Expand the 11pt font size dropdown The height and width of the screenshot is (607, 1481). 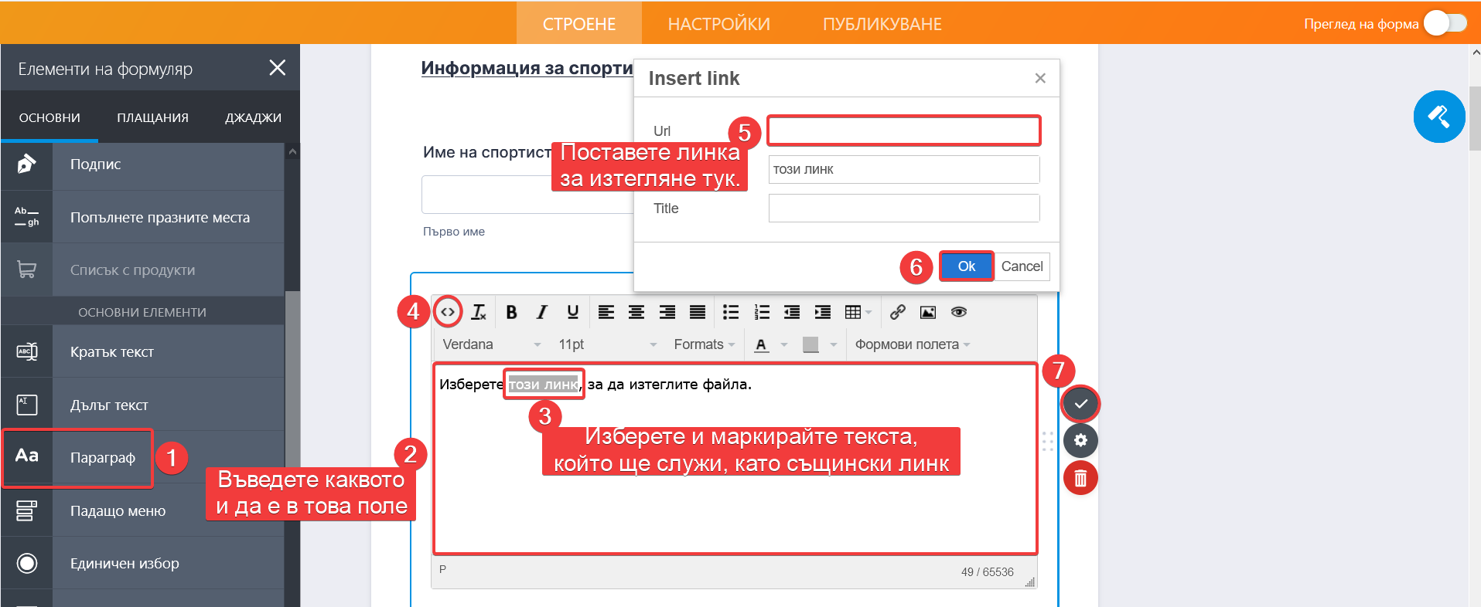[x=606, y=344]
